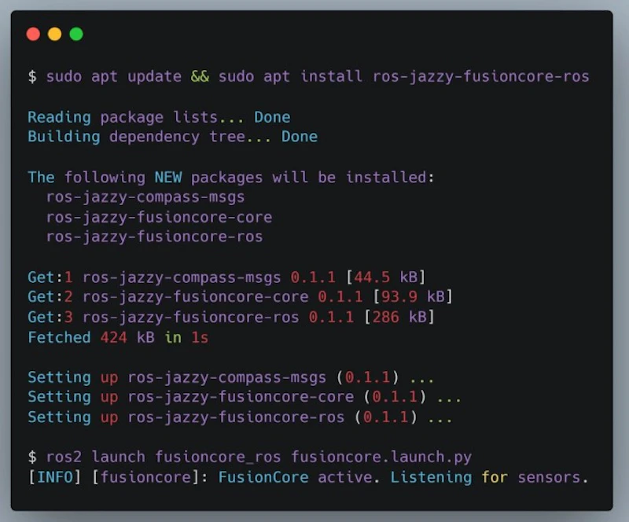Click the '93.9 kB' size value
Screen dimensions: 629x522
tap(414, 297)
